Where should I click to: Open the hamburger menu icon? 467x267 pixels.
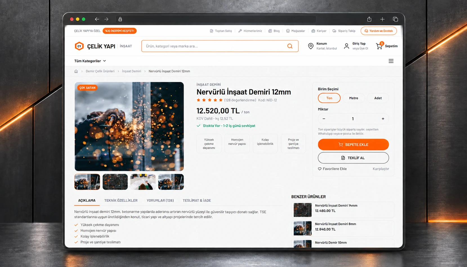pos(391,61)
